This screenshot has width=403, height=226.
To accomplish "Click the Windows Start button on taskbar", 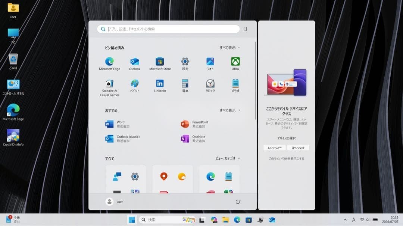I will [x=132, y=220].
